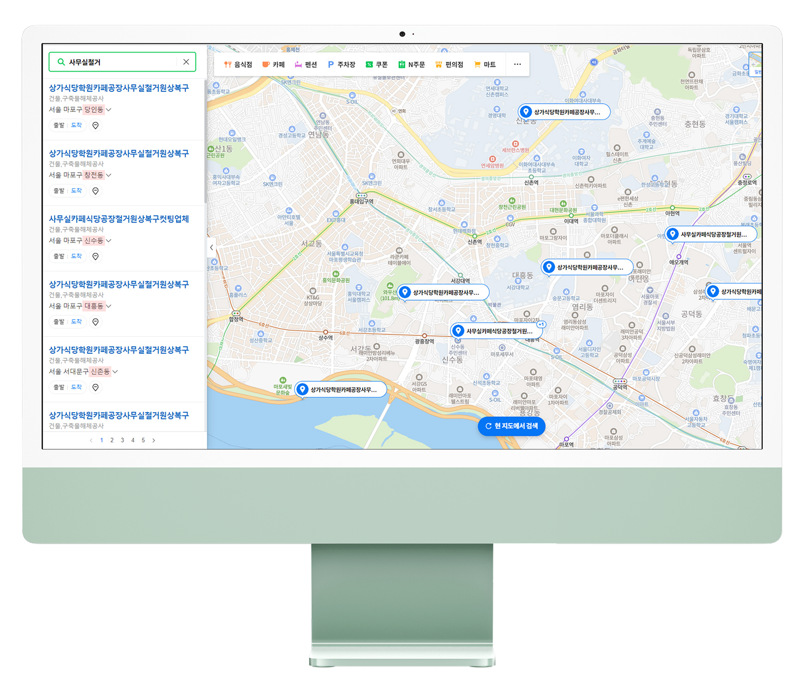Go to results page 4
Screen dimensions: 805x676
coord(132,440)
